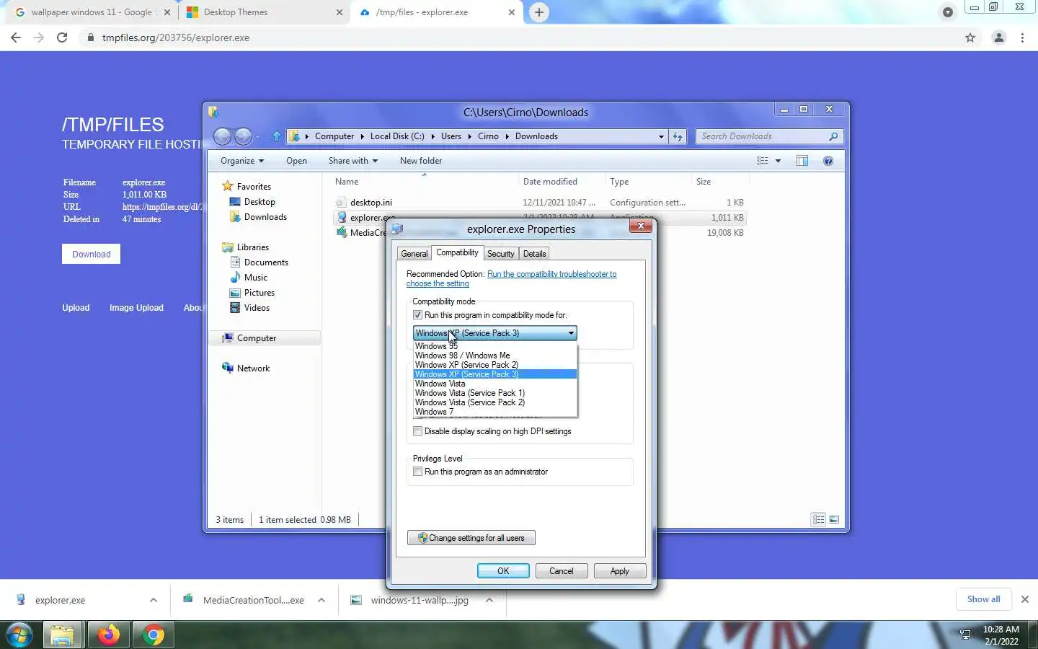This screenshot has height=649, width=1038.
Task: Close the Chrome downloads bar
Action: pyautogui.click(x=1024, y=599)
